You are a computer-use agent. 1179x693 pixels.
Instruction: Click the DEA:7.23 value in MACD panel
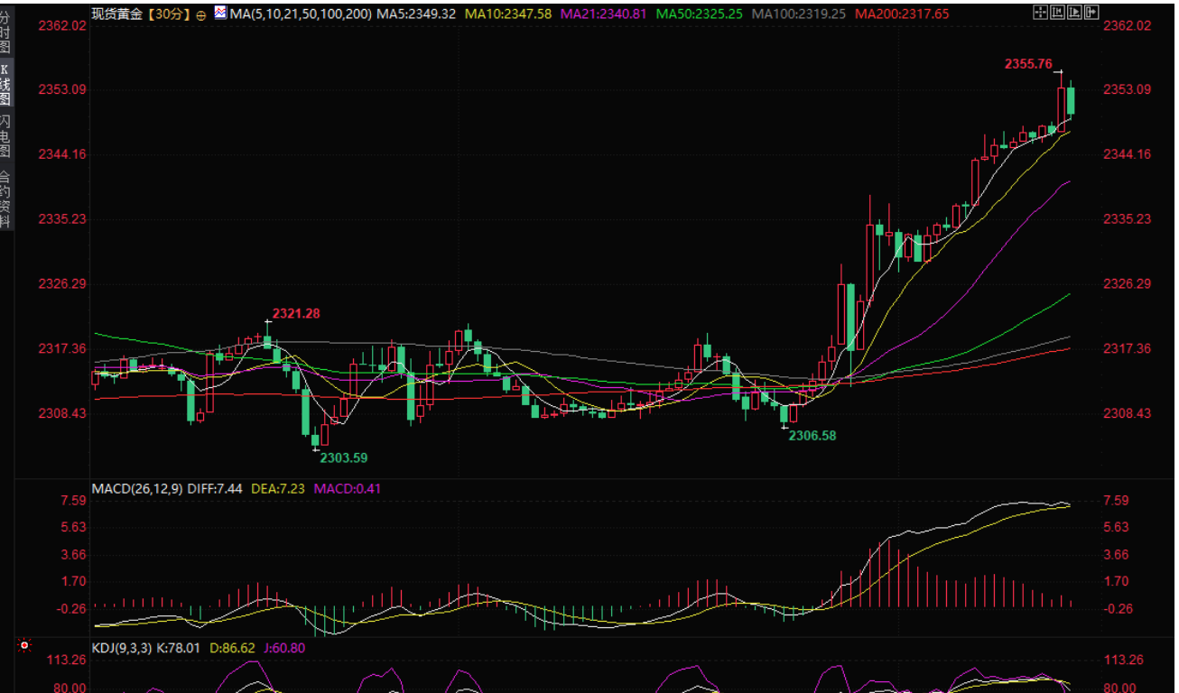pos(276,489)
